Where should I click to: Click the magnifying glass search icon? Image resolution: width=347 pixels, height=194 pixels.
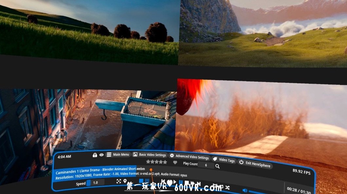tap(218, 166)
